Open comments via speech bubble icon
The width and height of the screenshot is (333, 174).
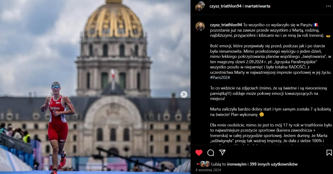211,153
